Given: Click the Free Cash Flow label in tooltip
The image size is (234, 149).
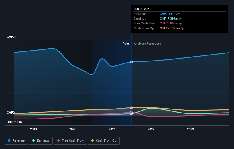Looking at the screenshot, I should [x=145, y=23].
